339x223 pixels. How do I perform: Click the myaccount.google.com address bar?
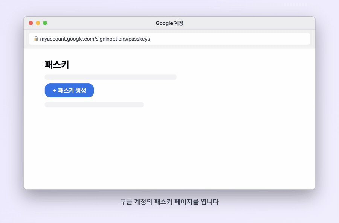point(169,39)
